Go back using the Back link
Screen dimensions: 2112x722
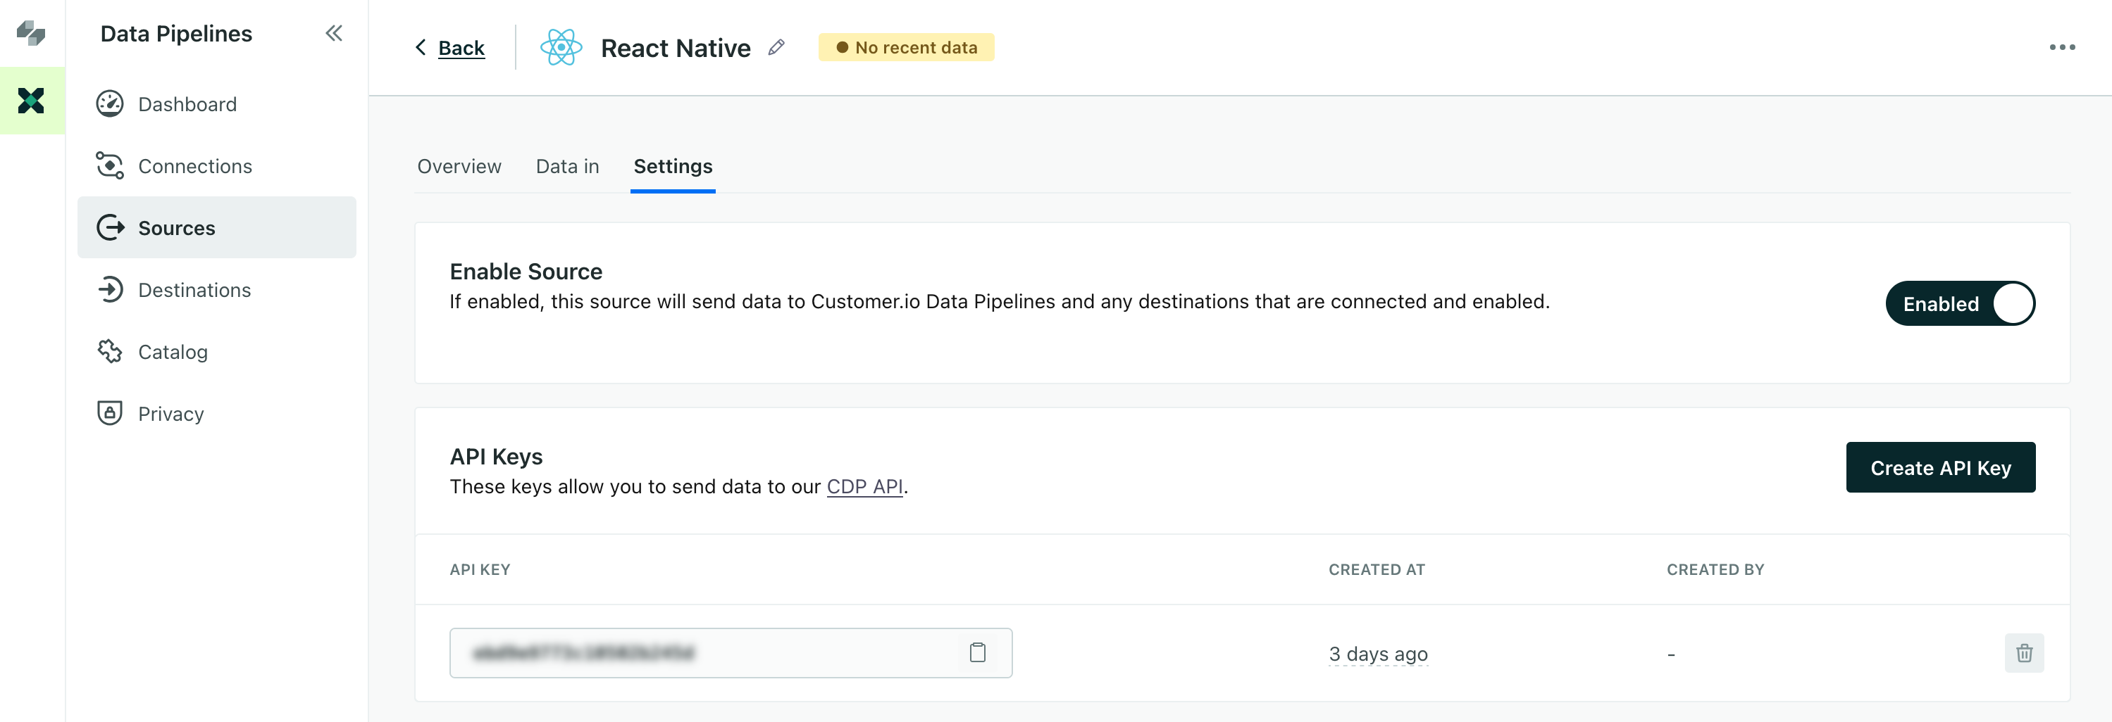point(461,47)
